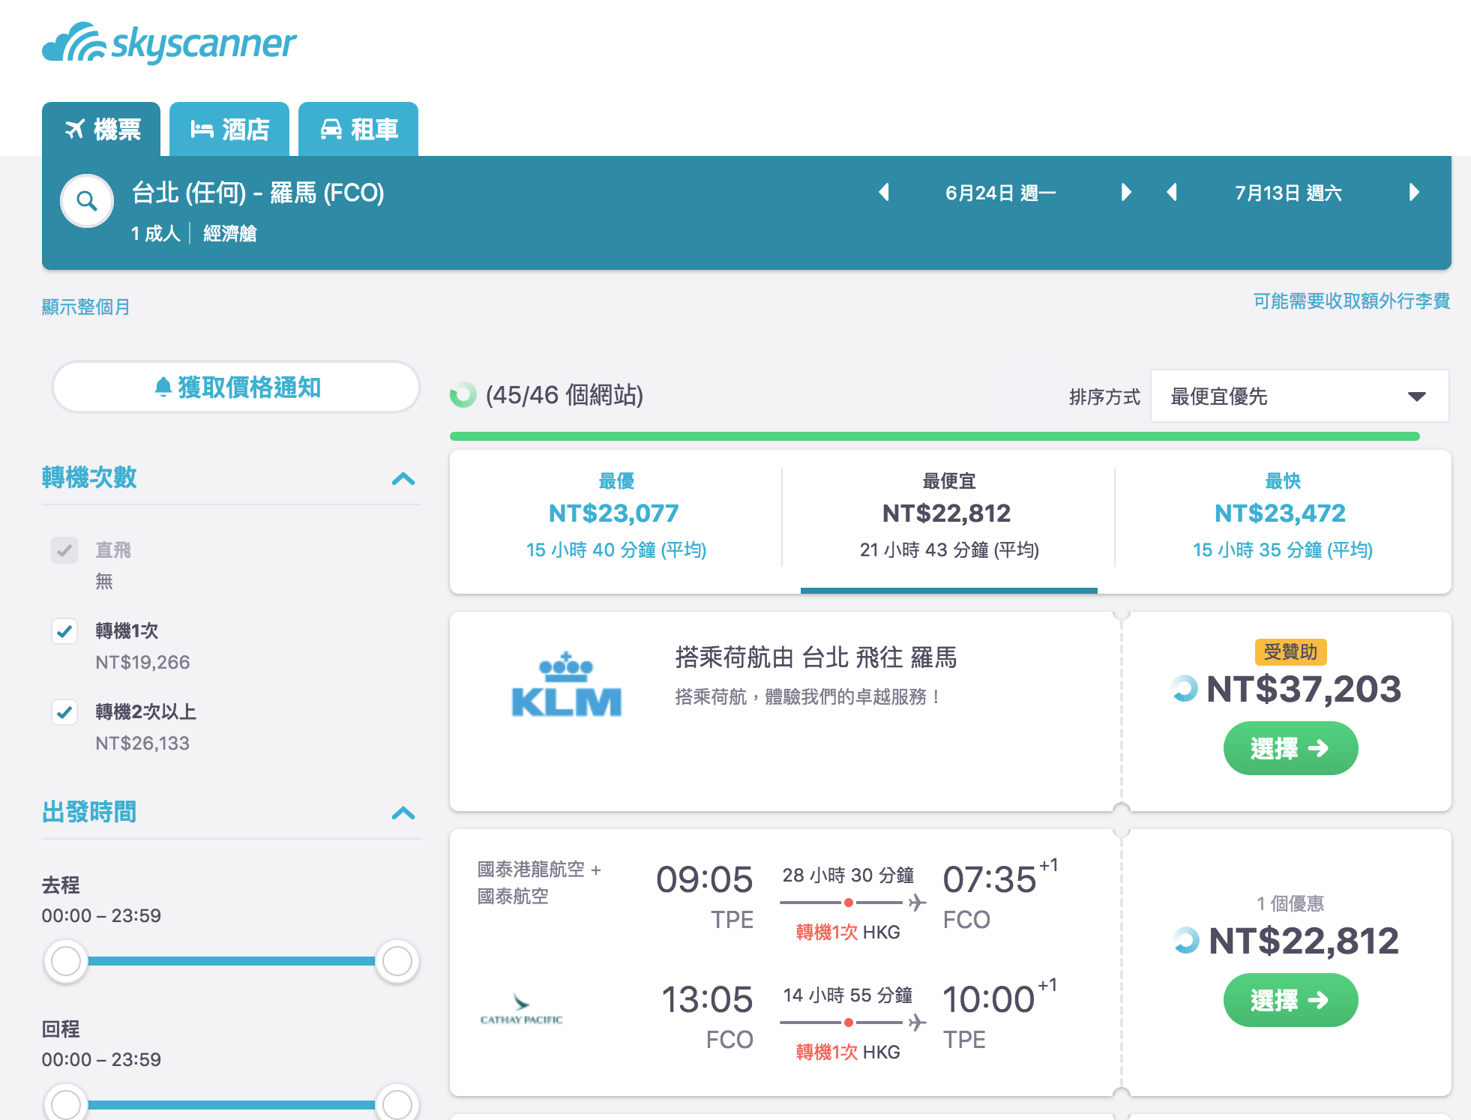Click the Cathay Pacific logo
This screenshot has height=1120, width=1471.
(521, 1009)
